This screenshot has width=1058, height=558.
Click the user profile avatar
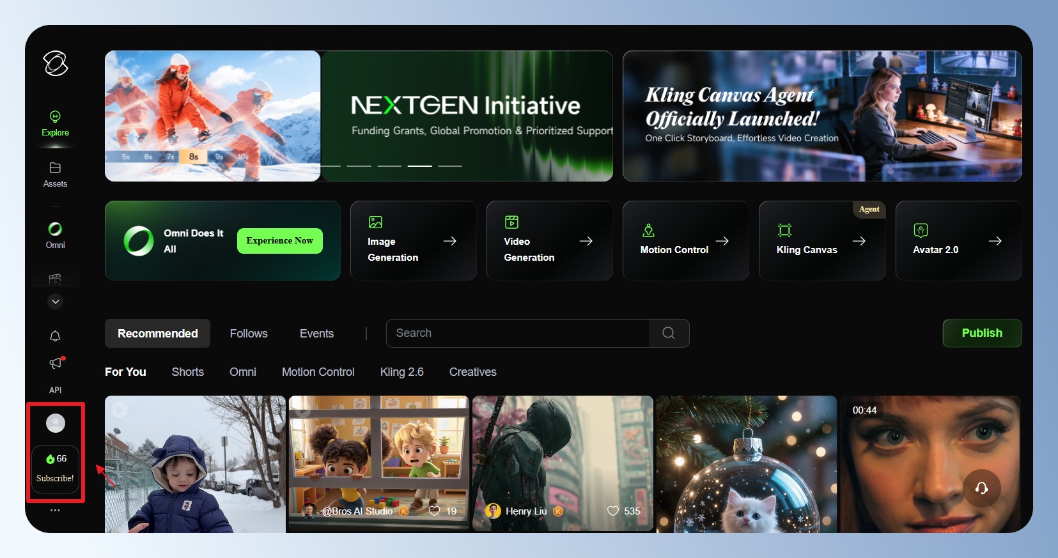point(56,423)
